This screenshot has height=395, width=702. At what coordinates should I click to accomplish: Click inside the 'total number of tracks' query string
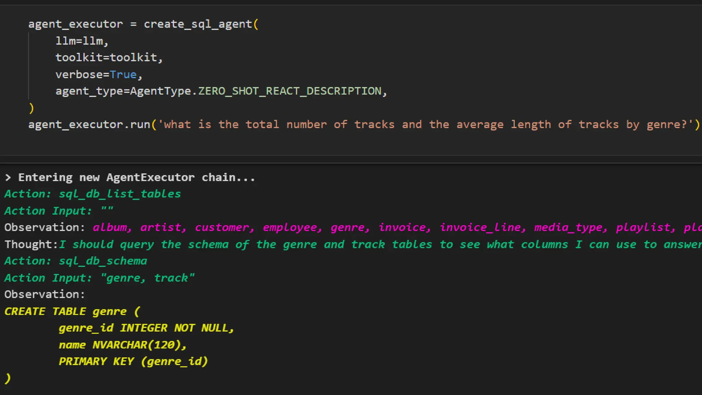pos(306,124)
